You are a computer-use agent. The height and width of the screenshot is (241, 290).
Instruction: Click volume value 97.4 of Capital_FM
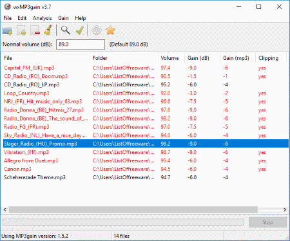point(166,68)
